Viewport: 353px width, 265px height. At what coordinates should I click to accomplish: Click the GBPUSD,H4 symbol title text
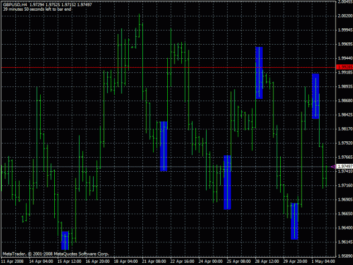(x=15, y=5)
